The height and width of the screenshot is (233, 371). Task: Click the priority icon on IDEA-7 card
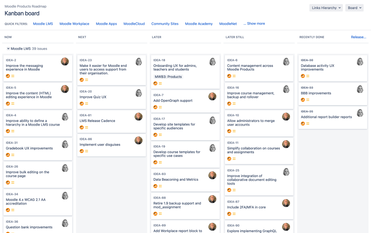tap(160, 107)
